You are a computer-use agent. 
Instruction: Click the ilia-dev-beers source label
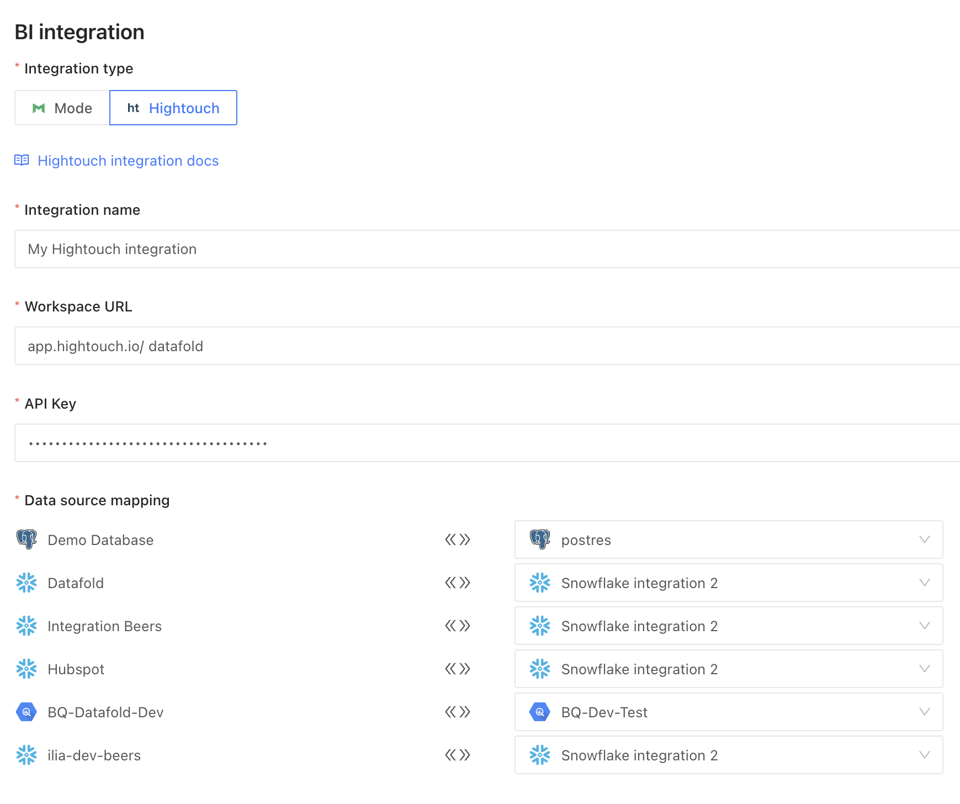(94, 755)
